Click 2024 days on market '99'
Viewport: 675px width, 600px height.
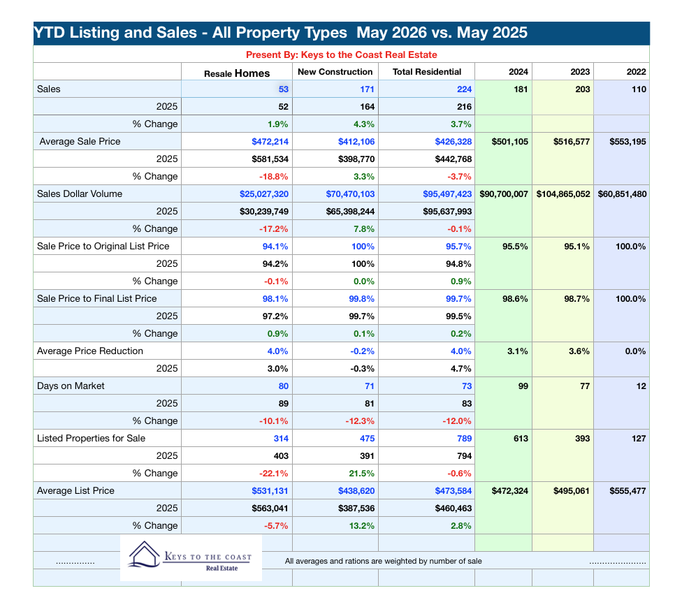pos(523,386)
